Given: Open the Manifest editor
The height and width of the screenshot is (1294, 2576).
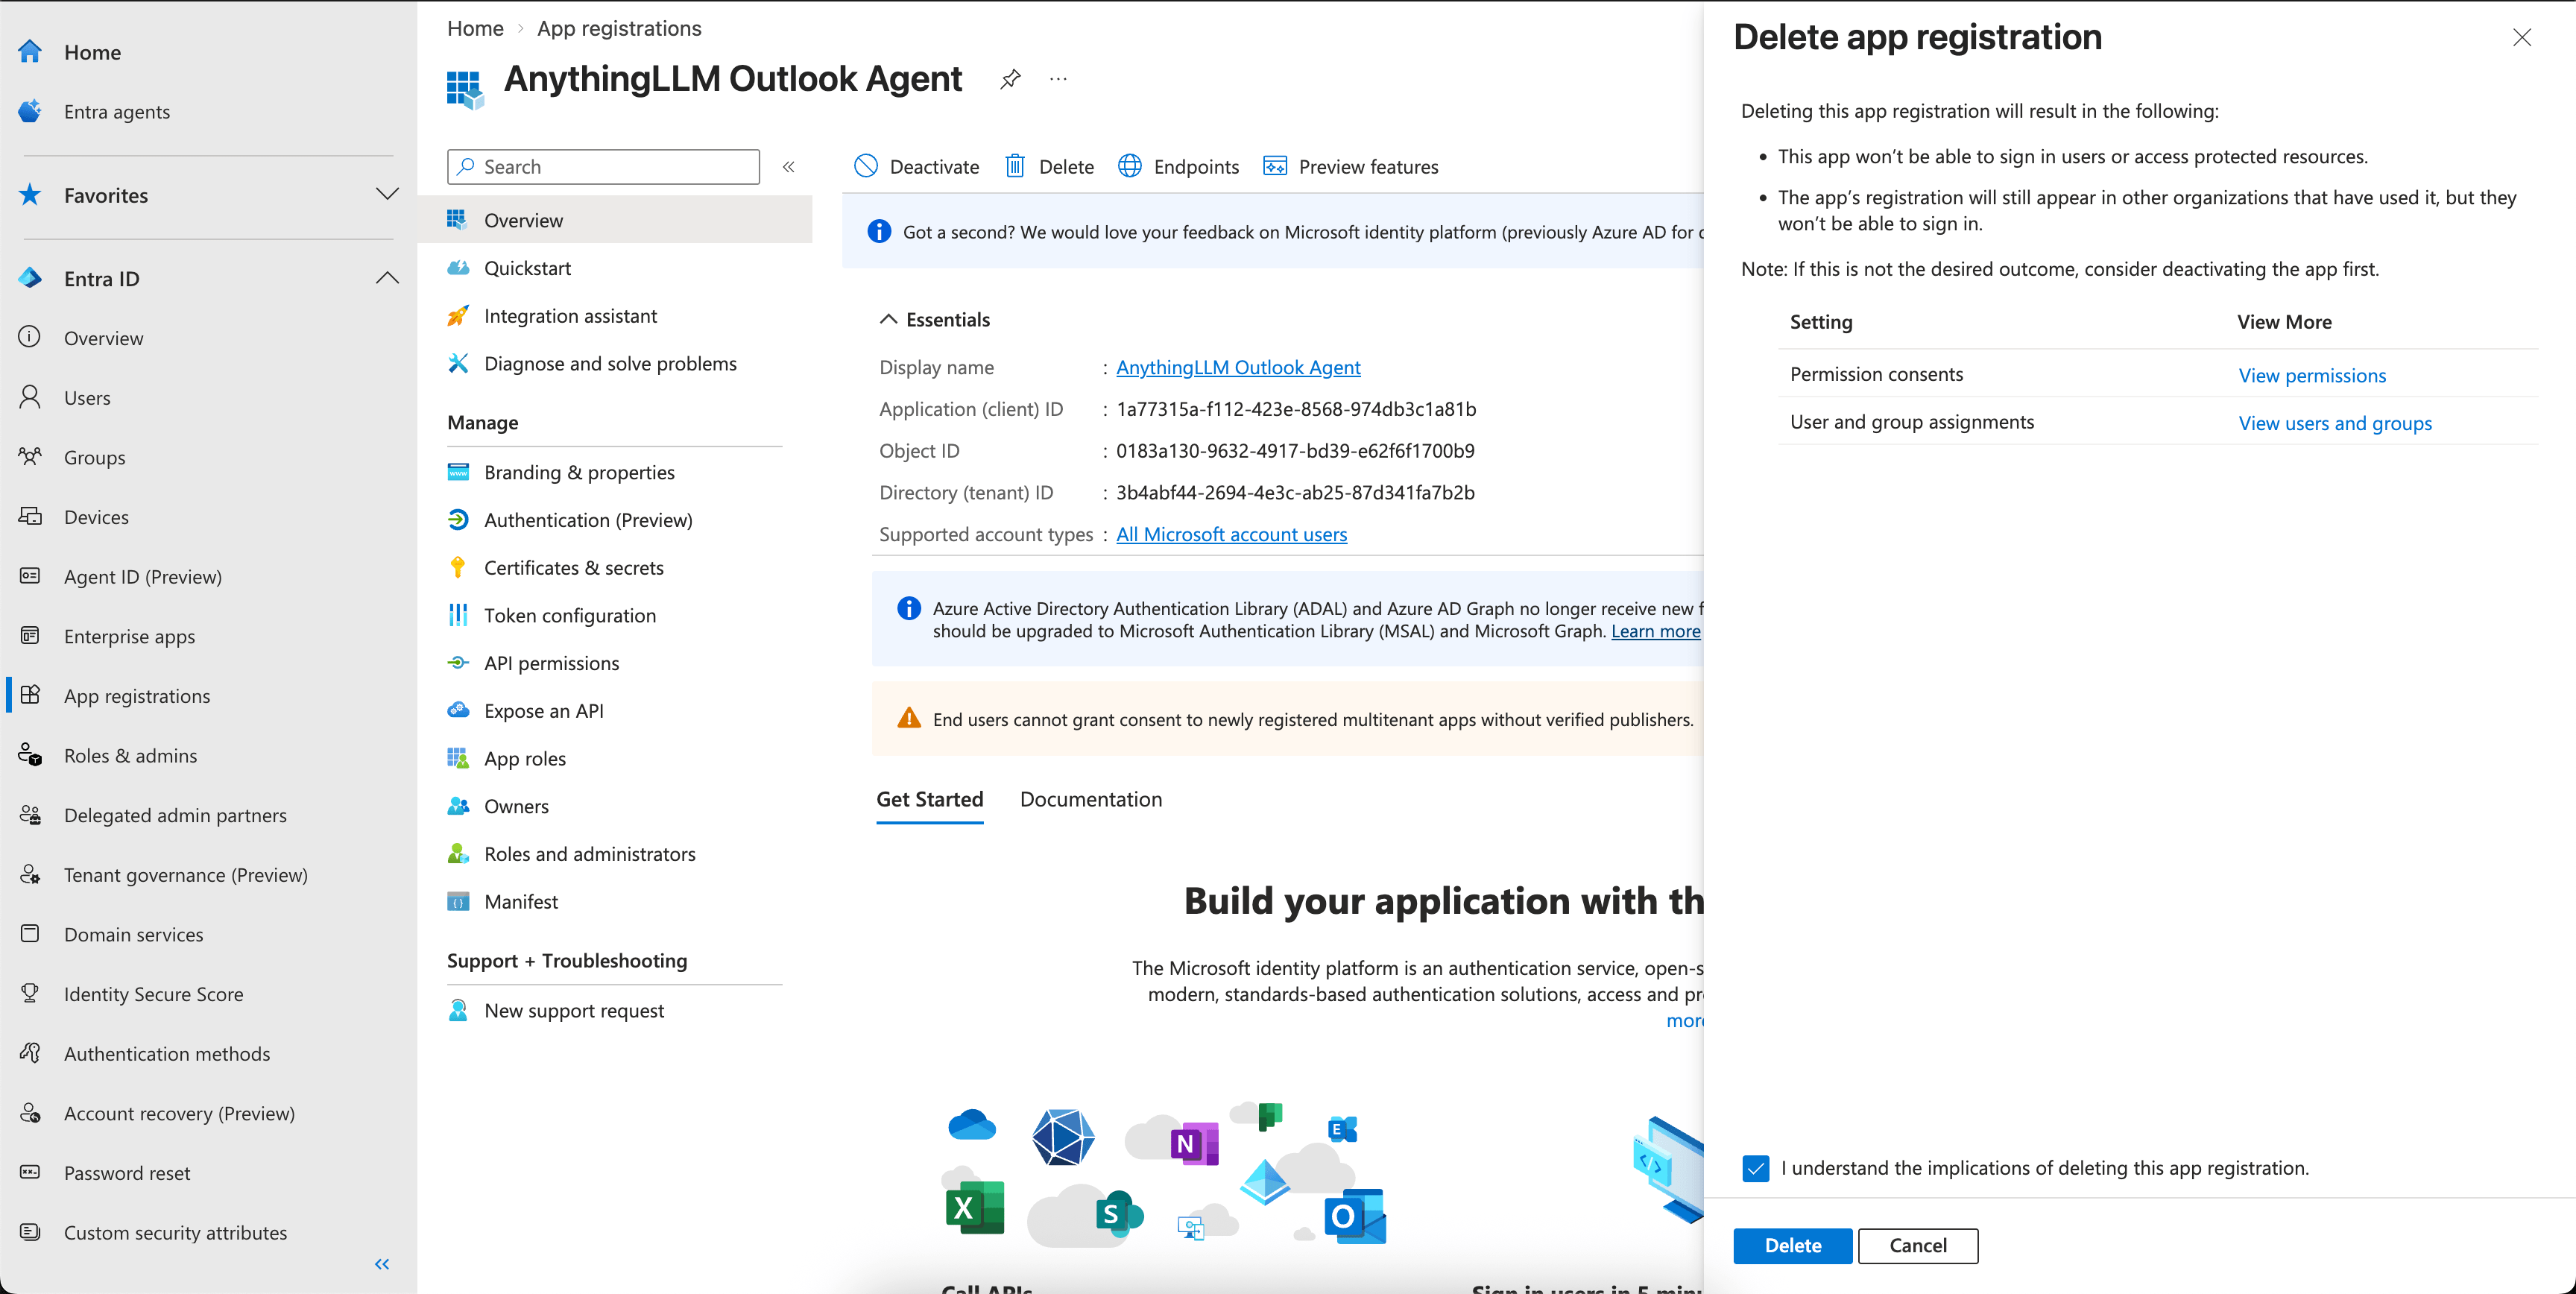Looking at the screenshot, I should 520,900.
